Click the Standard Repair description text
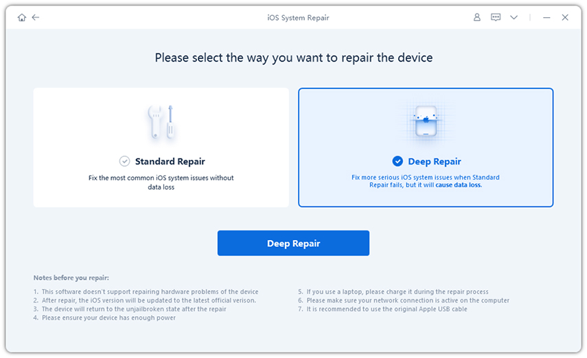The width and height of the screenshot is (587, 358). tap(161, 182)
